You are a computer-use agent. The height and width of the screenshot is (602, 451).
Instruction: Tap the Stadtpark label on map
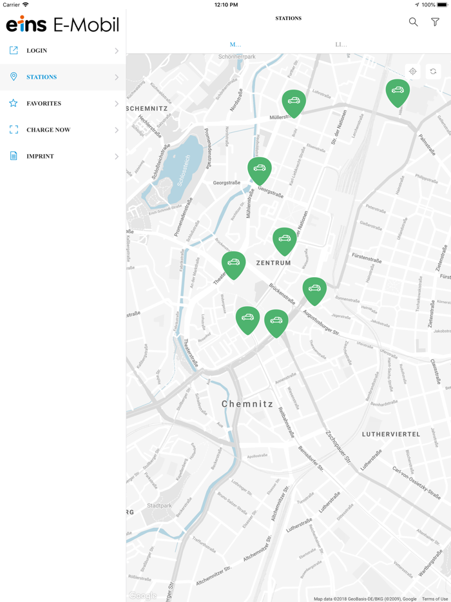coord(160,505)
